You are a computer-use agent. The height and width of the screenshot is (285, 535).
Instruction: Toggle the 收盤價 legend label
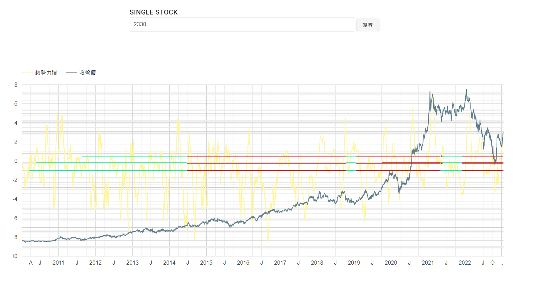88,73
